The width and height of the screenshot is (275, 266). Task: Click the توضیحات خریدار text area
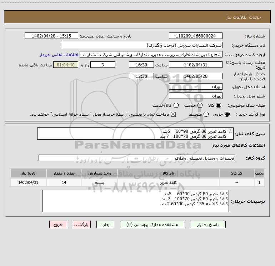coord(135,201)
